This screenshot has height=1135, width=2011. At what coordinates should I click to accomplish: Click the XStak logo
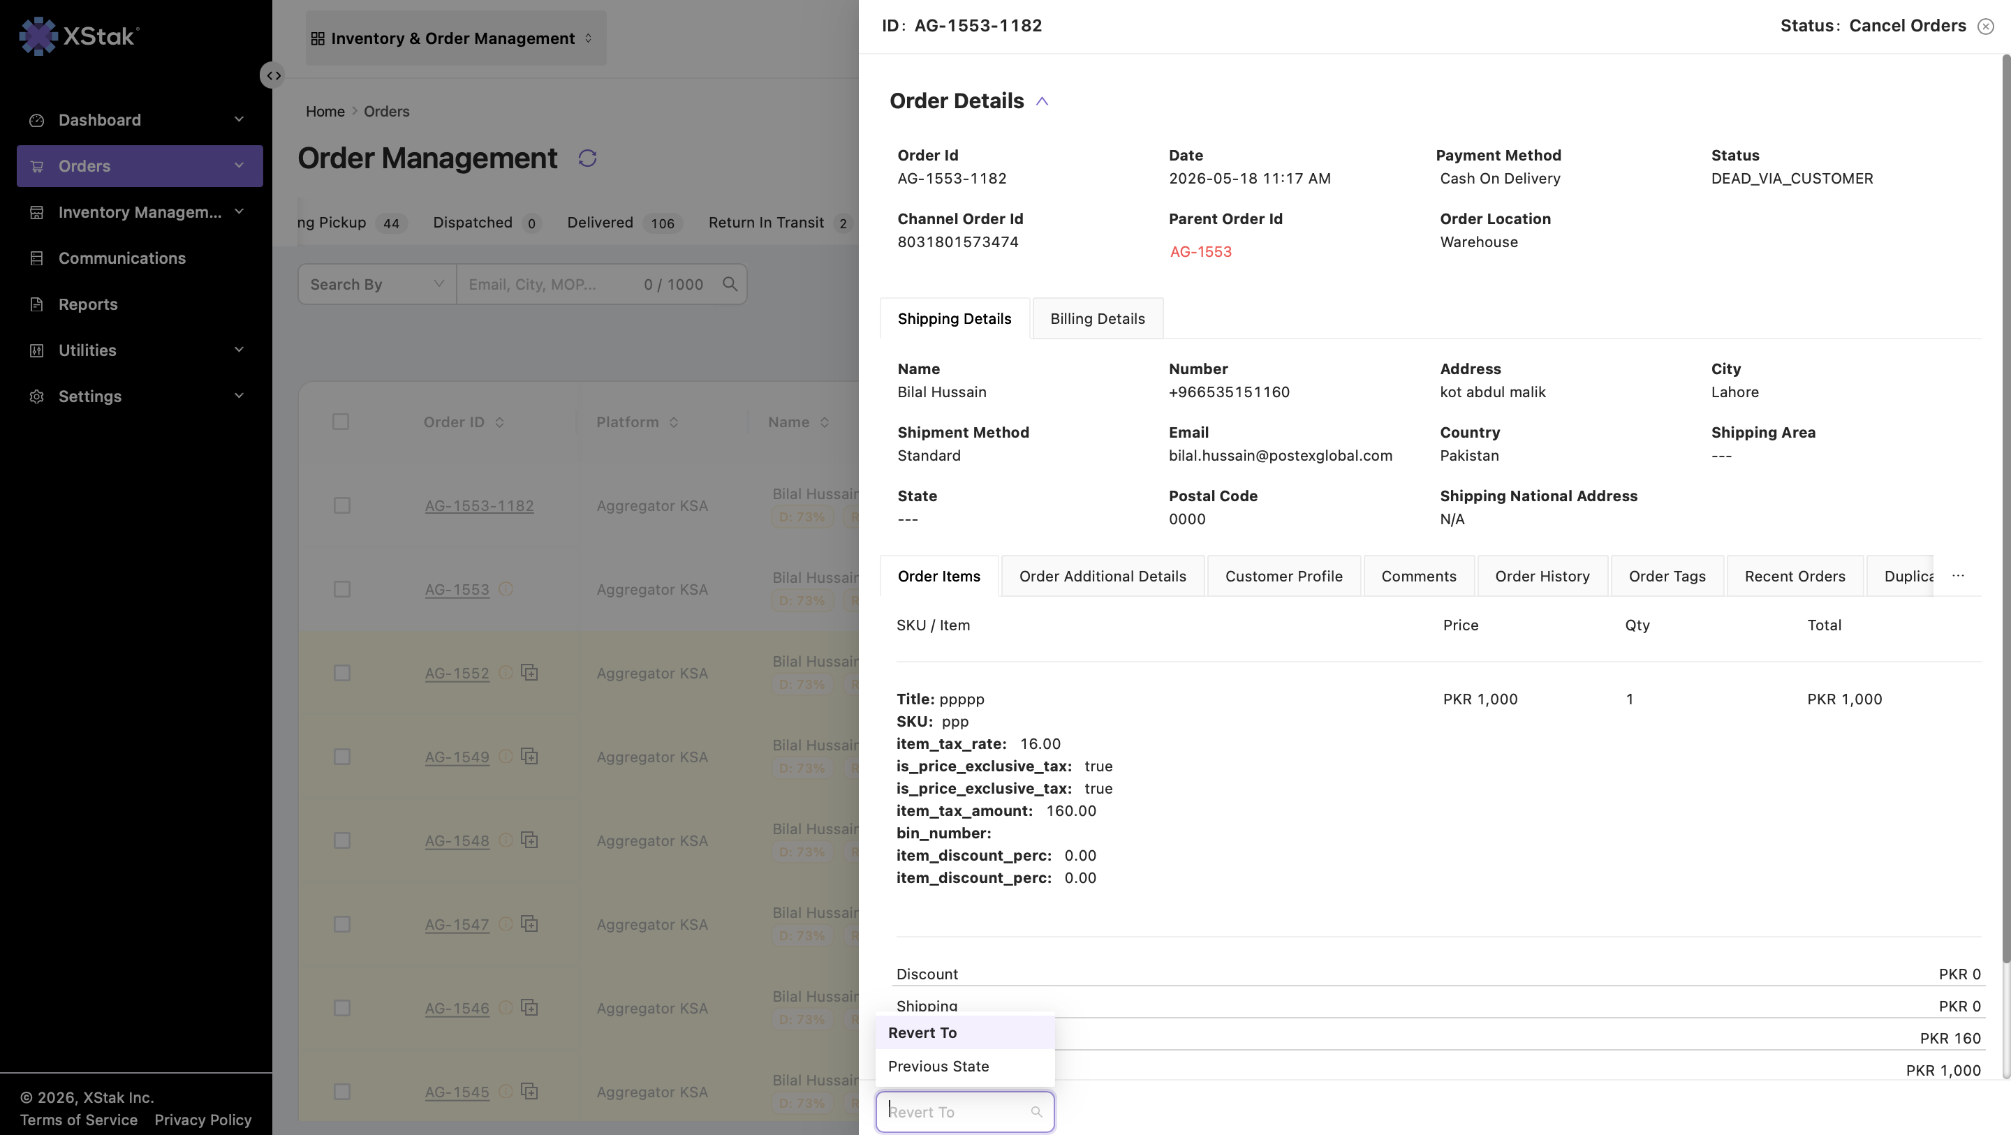tap(79, 36)
